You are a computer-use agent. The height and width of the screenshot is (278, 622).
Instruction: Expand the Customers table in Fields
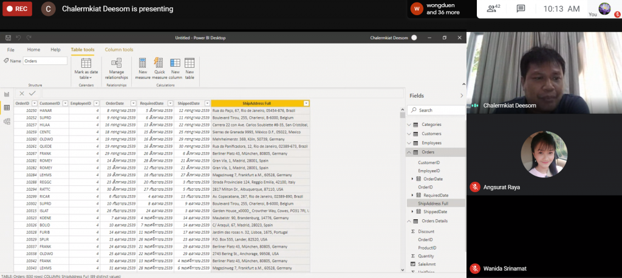pyautogui.click(x=409, y=133)
